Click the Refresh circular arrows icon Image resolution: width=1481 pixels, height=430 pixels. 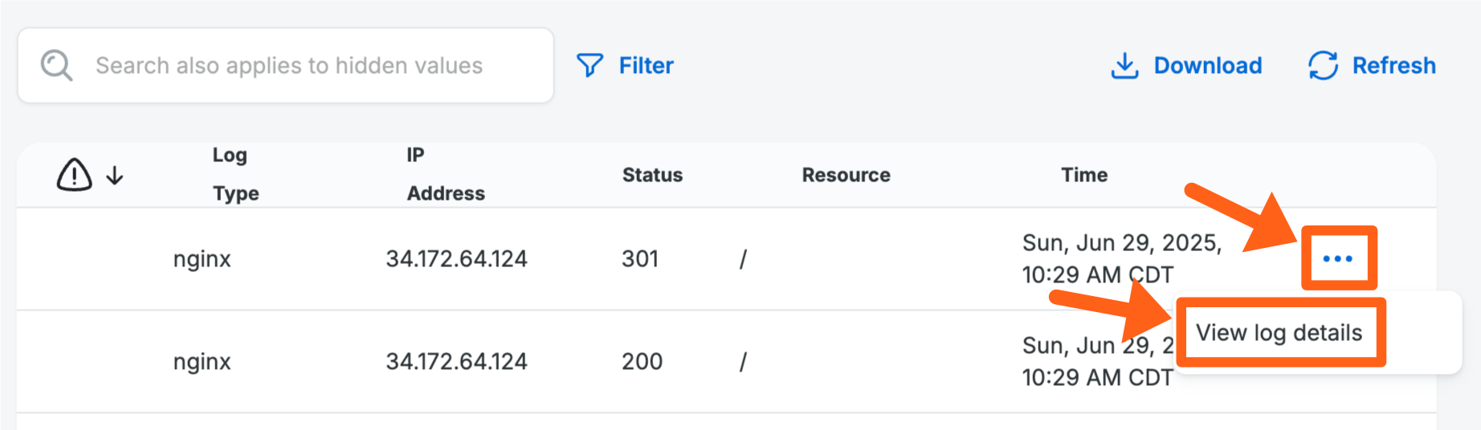[x=1323, y=66]
